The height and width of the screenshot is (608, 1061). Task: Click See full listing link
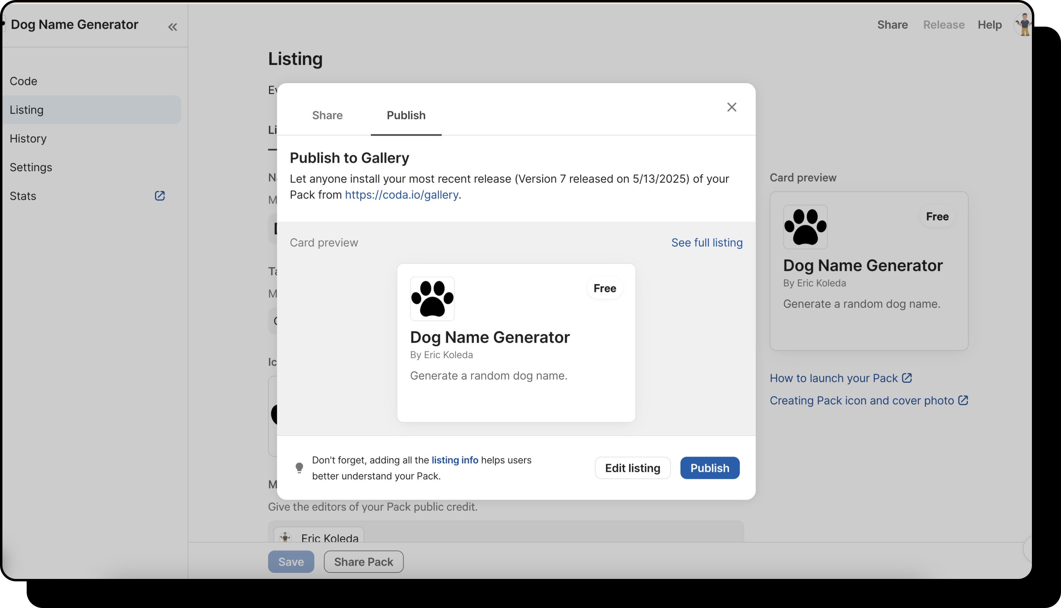pos(707,243)
